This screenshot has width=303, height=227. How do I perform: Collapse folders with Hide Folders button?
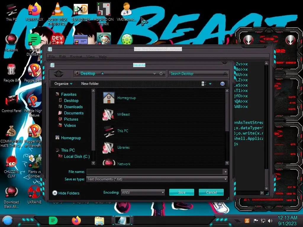click(66, 193)
